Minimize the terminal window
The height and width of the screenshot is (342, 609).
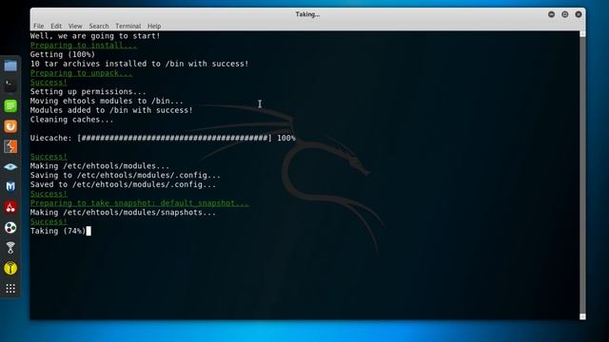tap(551, 14)
